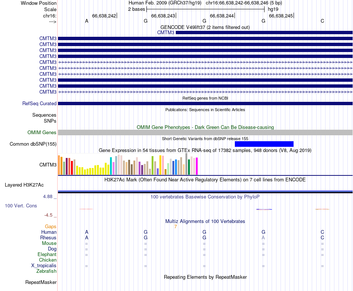Viewport: 353px width, 291px height.
Task: Click the blue PhyloP conservation mark
Action: [x=264, y=210]
